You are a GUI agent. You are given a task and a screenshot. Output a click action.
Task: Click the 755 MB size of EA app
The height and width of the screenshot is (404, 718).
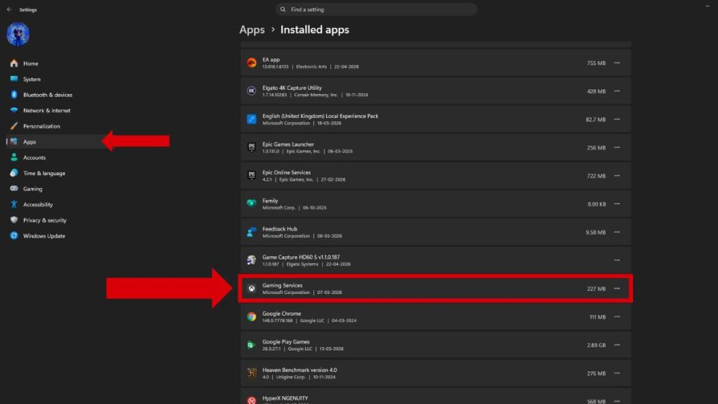[596, 63]
